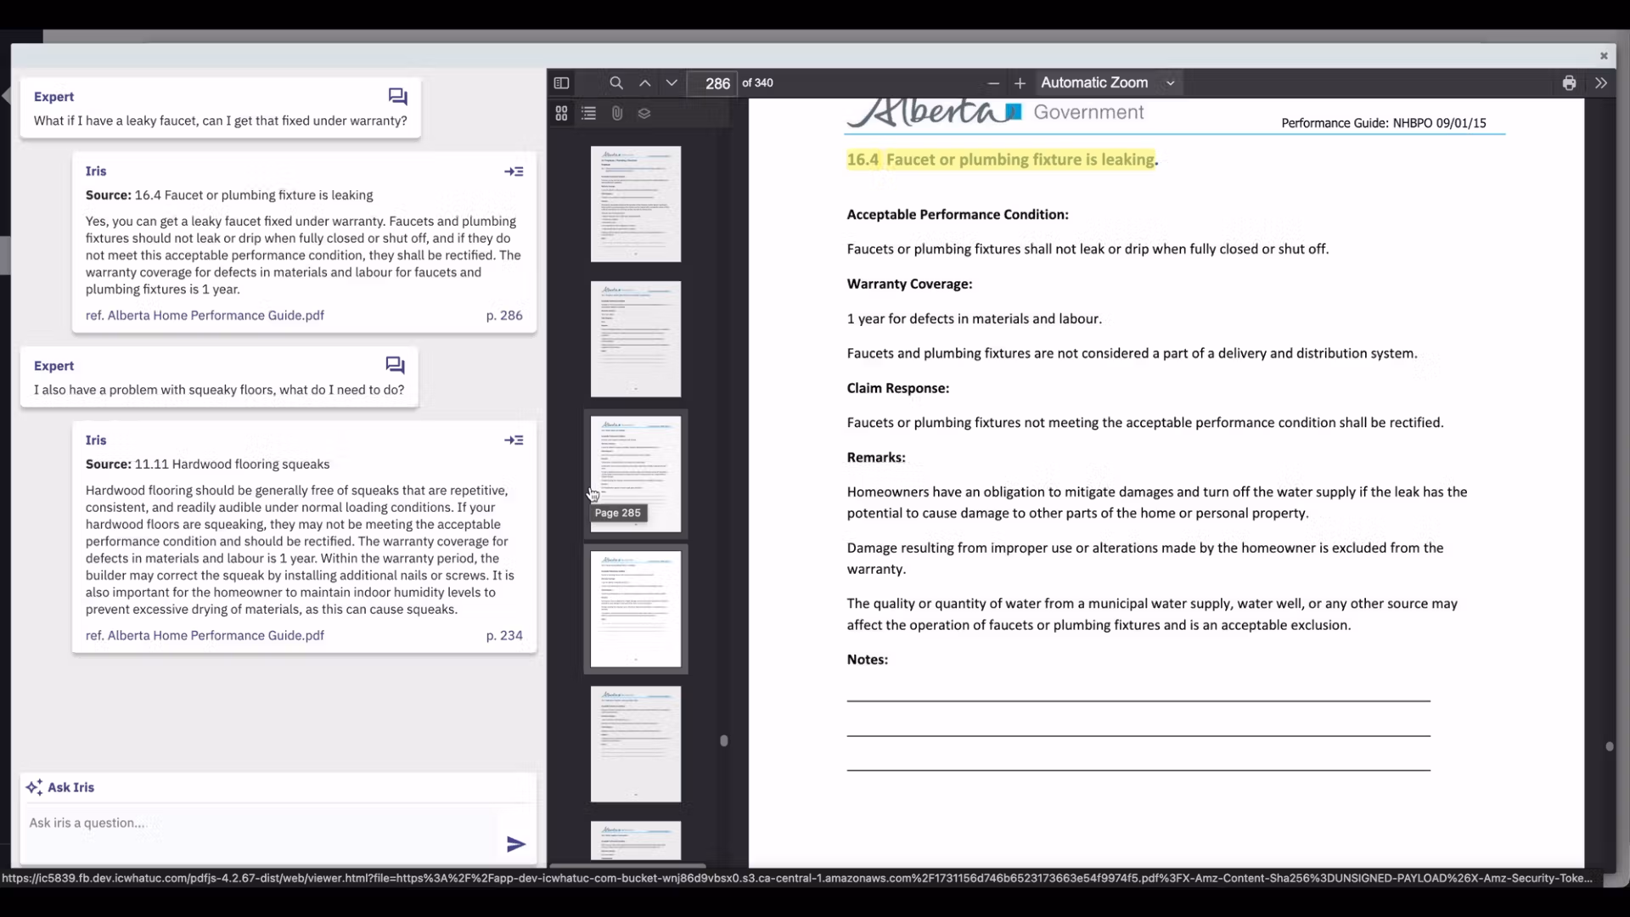The image size is (1630, 917).
Task: Click the Claim Response heading text
Action: [897, 388]
